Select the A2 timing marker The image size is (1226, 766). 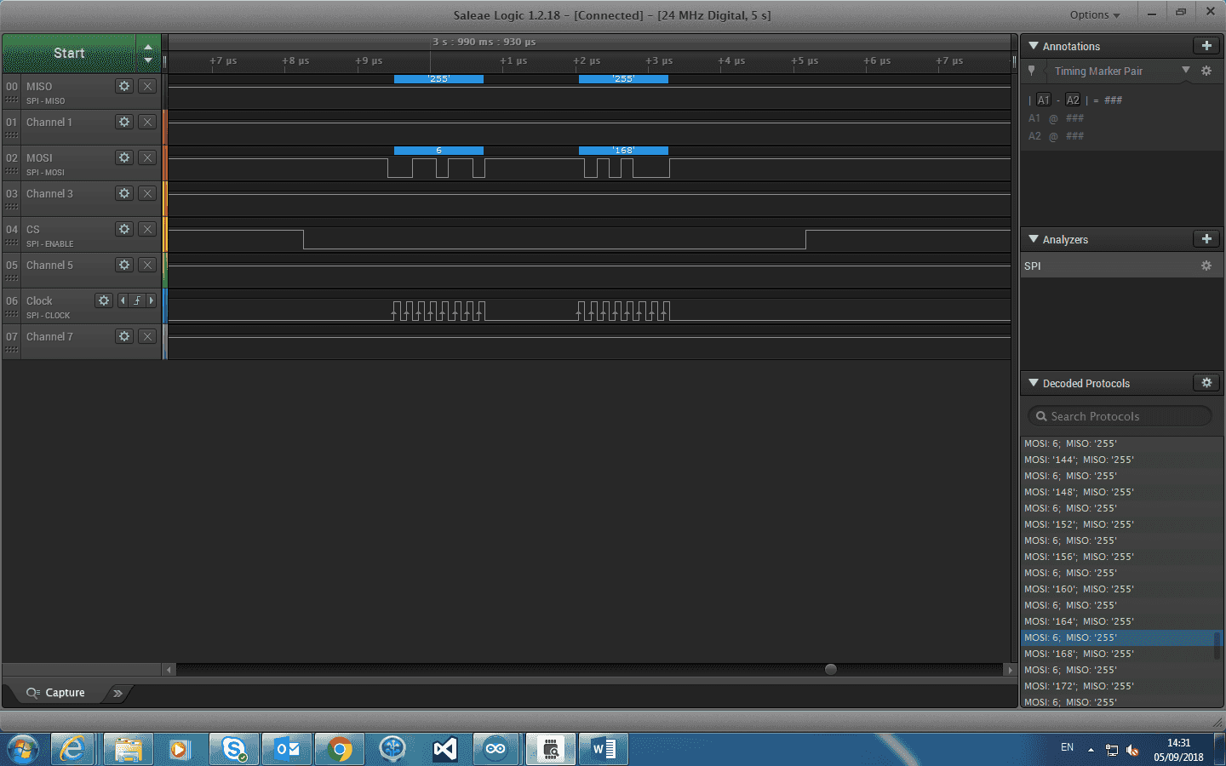(1073, 100)
